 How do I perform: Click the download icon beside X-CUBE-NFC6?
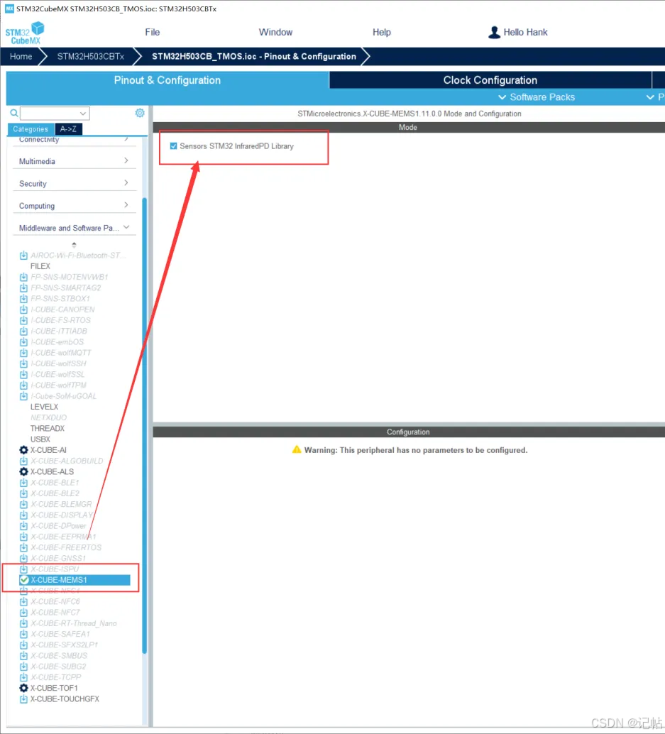[x=23, y=601]
